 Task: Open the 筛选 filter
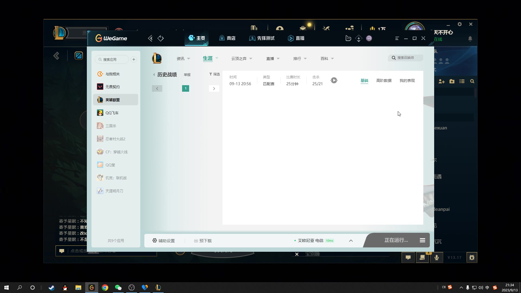[x=214, y=74]
